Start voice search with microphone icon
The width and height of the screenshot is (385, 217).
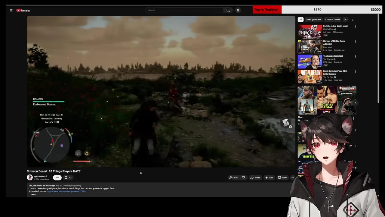pos(238,10)
